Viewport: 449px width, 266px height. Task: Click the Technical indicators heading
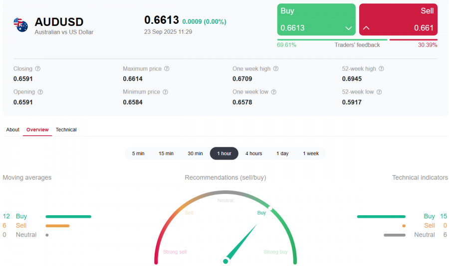click(420, 177)
